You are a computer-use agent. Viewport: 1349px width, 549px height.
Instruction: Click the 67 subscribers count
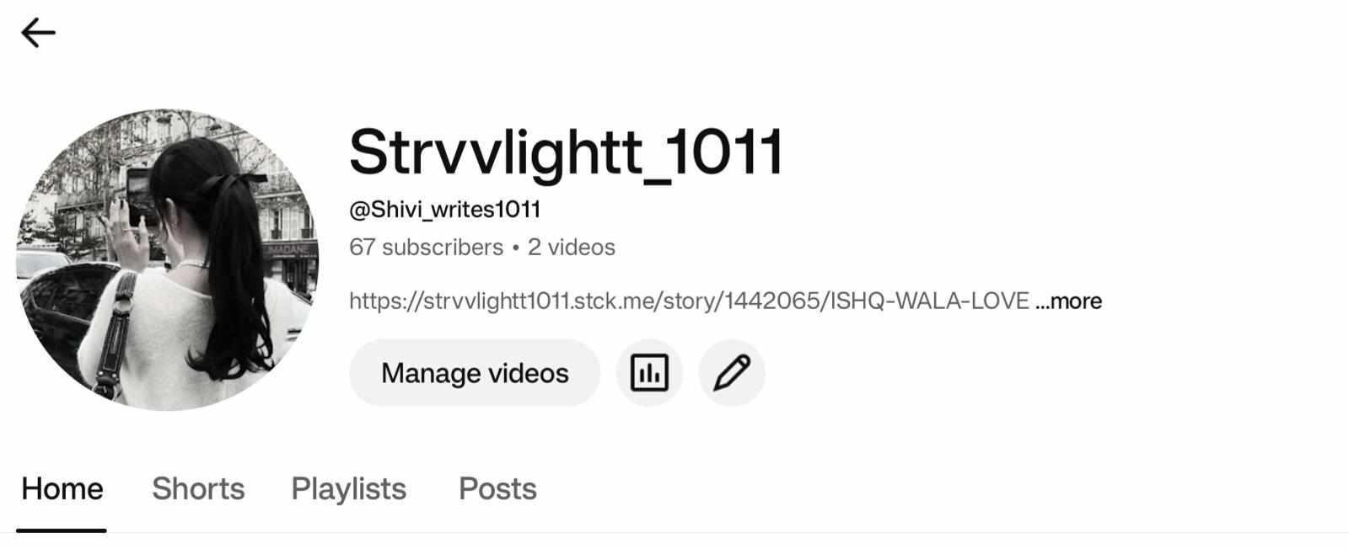coord(426,248)
